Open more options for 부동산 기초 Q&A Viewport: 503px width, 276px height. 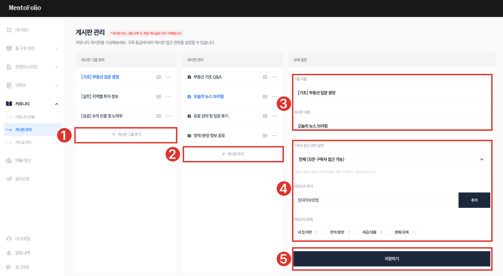click(275, 77)
